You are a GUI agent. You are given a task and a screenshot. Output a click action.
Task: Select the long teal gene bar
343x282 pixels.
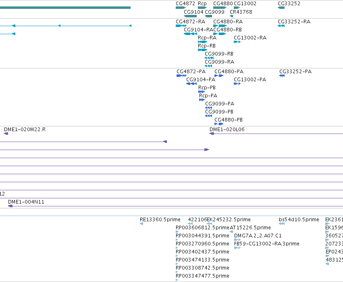click(x=65, y=8)
